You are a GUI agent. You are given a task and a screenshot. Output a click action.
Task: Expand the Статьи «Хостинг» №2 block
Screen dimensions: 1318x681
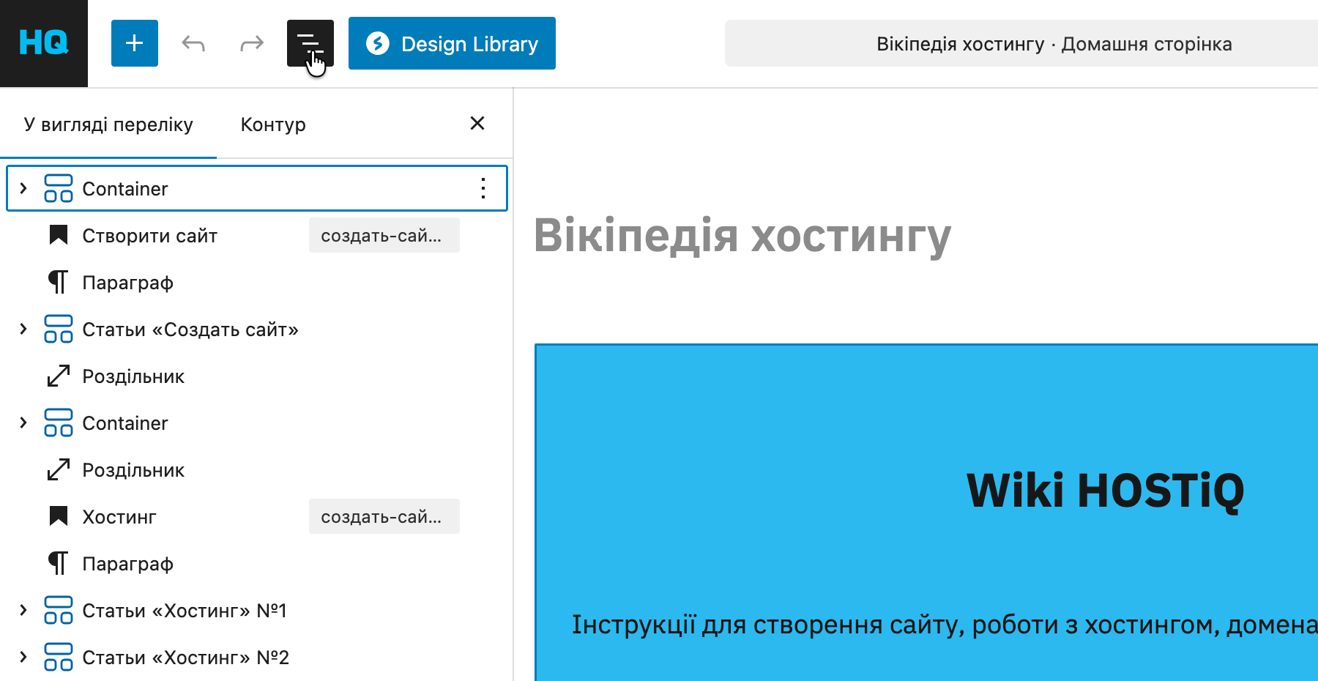coord(23,657)
